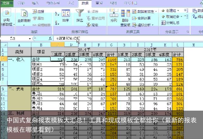Click the 分列 text-to-columns icon
Viewport: 203px width, 139px height.
coord(114,13)
